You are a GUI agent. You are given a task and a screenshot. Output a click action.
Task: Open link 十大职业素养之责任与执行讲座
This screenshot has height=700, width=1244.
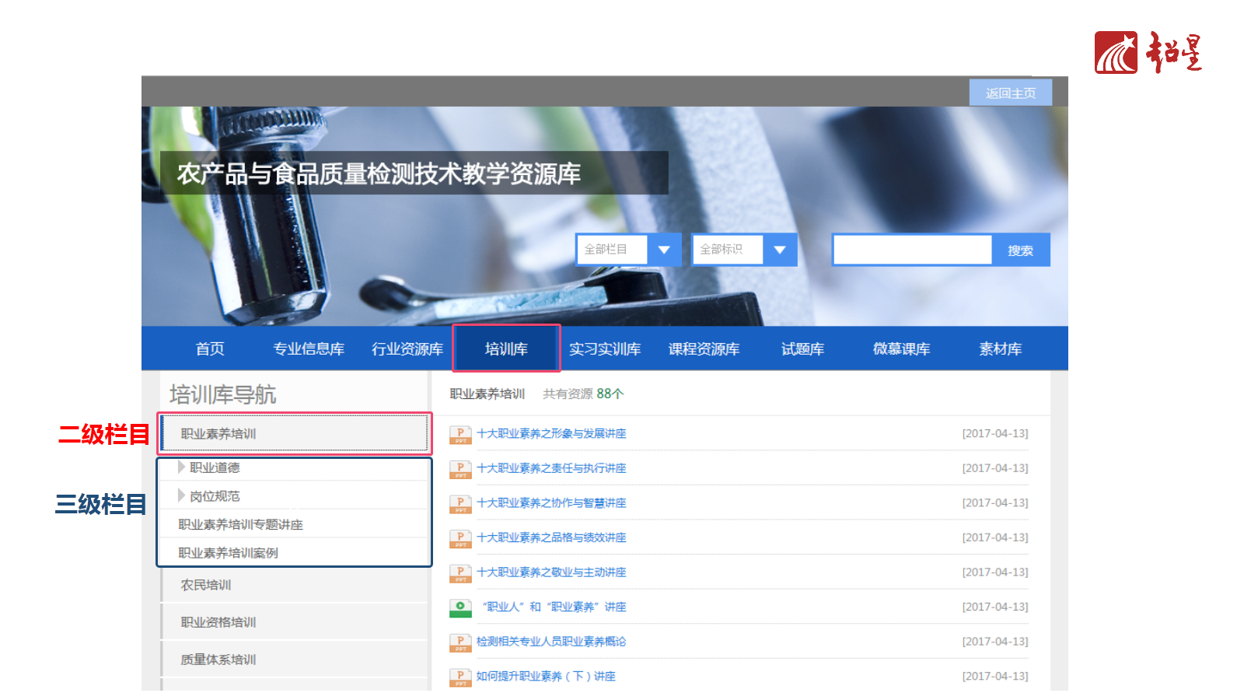coord(551,468)
